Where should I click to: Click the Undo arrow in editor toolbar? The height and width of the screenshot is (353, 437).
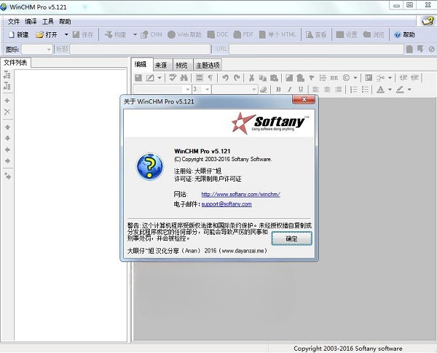point(225,77)
